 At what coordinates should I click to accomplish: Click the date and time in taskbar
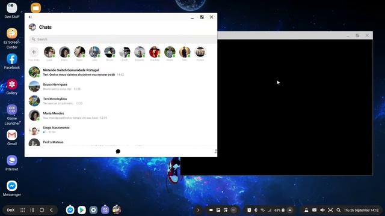(361, 210)
